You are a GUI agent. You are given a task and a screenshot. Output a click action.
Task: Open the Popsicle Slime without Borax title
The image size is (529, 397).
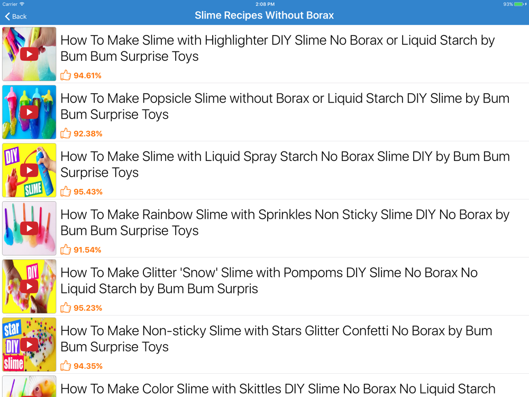click(x=285, y=106)
